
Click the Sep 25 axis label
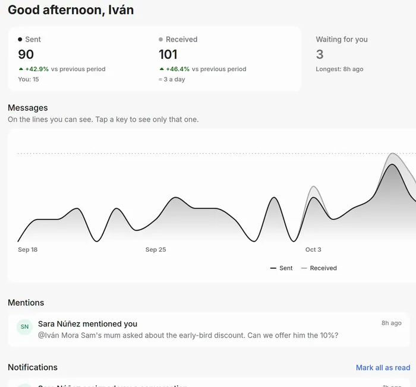coord(156,250)
